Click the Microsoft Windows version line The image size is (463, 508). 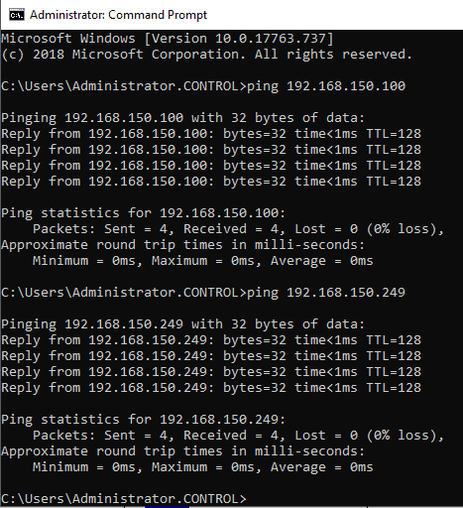coord(168,39)
